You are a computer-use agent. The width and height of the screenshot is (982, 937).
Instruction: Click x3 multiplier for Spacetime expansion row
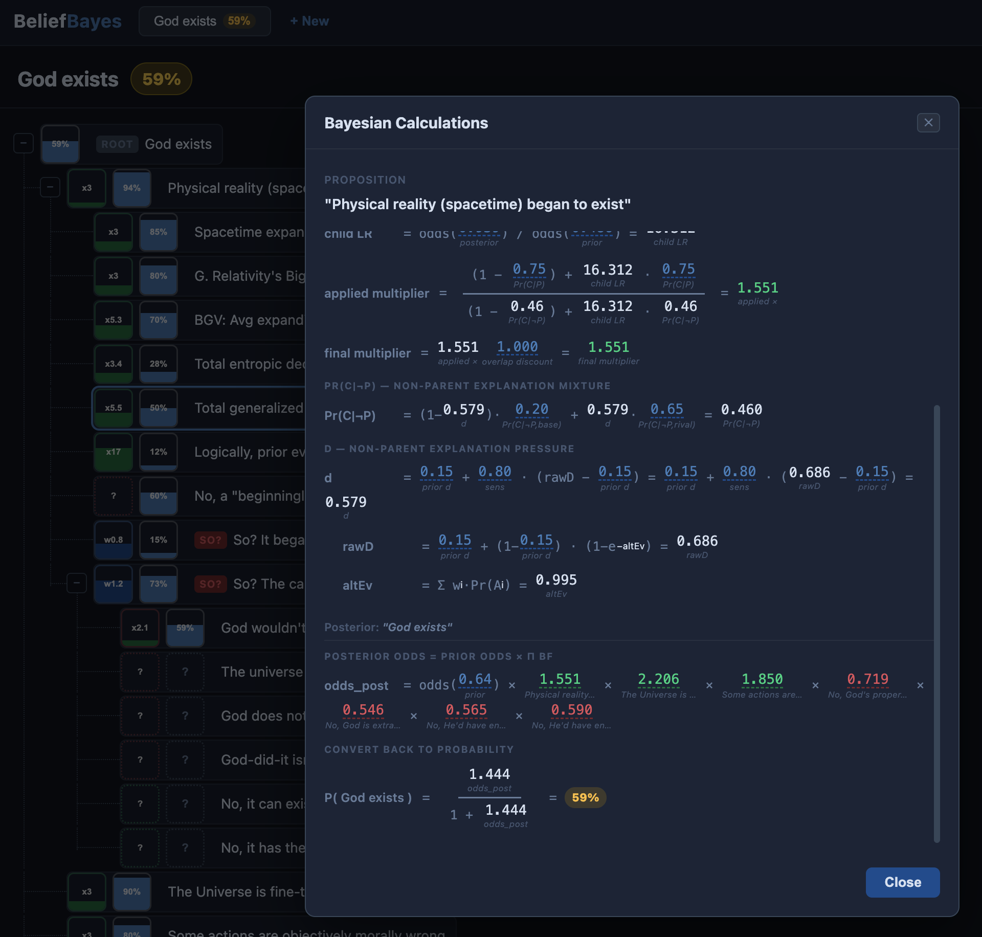point(114,232)
